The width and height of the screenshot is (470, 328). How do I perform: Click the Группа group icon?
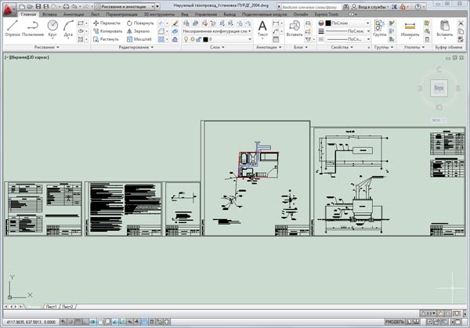point(379,28)
